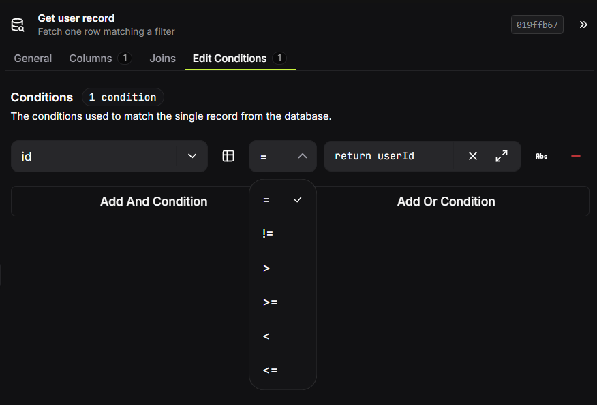Open the Columns tab
597x405 pixels.
100,59
